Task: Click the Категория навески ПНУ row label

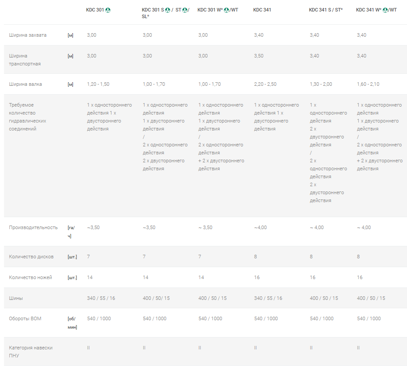Action: point(31,352)
